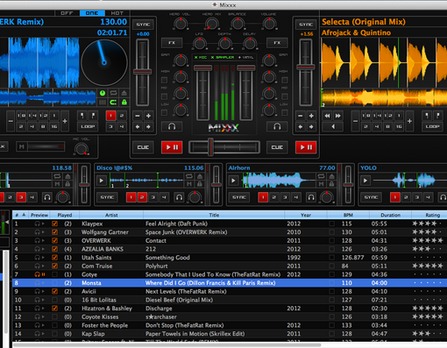
Task: Toggle MIC section visibility
Action: (x=201, y=57)
